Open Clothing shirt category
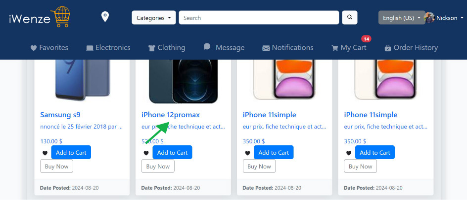Image resolution: width=467 pixels, height=200 pixels. 167,47
